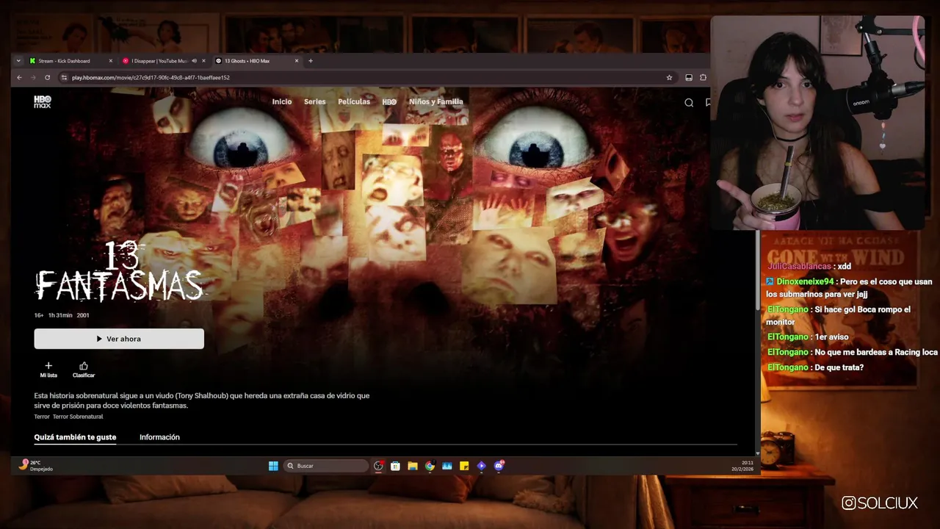Click the Windows taskbar Buscar search box
Image resolution: width=940 pixels, height=529 pixels.
click(x=326, y=466)
